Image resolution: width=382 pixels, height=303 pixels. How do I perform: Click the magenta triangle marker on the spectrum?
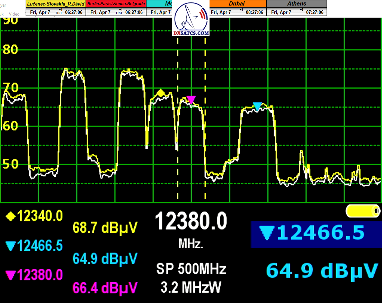(191, 100)
